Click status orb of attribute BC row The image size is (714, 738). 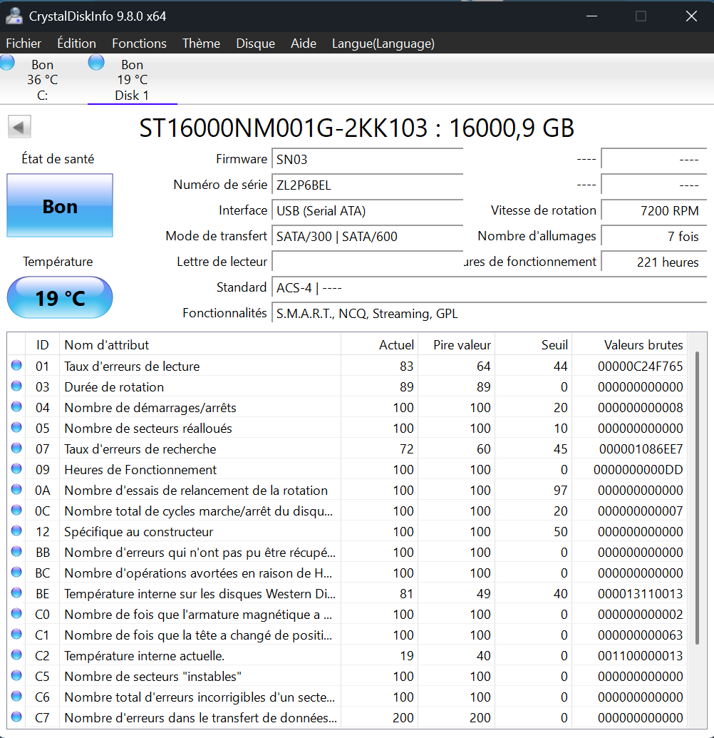16,573
